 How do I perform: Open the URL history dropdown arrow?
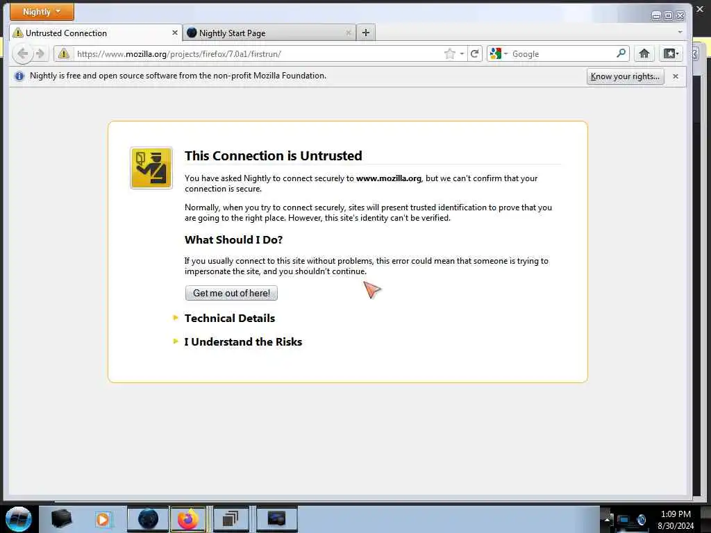coord(462,54)
